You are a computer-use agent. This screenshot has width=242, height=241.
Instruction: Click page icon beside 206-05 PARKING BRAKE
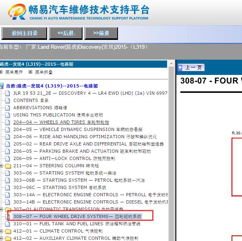click(8, 152)
